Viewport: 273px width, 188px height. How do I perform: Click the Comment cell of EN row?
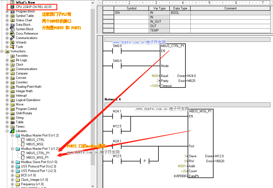[230, 13]
